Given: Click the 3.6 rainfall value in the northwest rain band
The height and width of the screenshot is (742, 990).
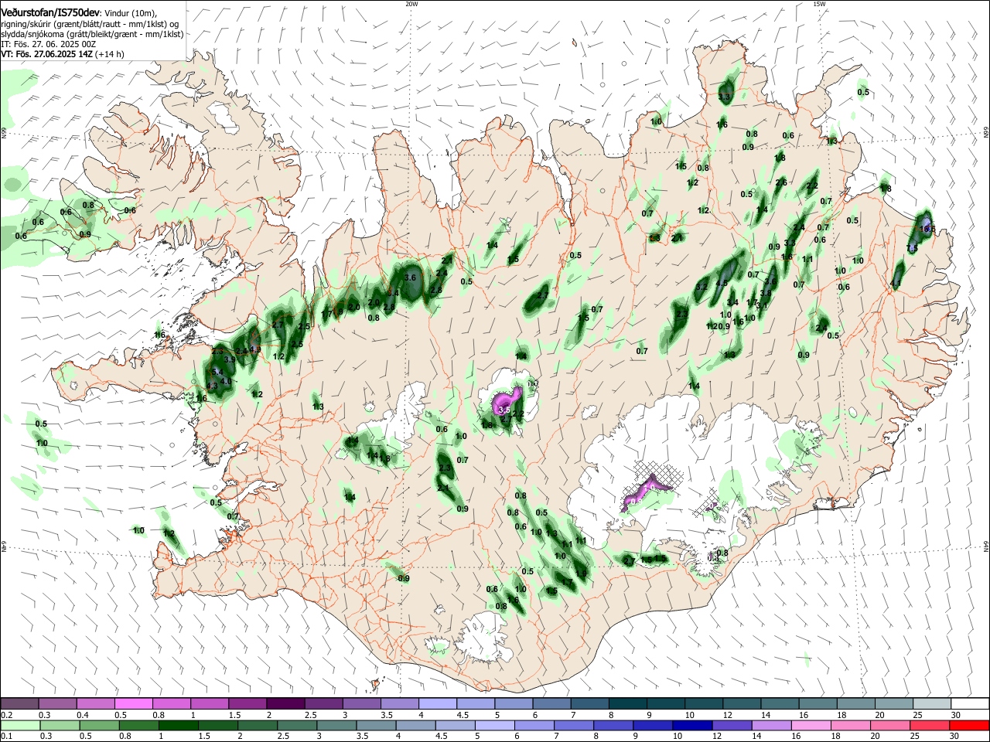Looking at the screenshot, I should tap(411, 277).
